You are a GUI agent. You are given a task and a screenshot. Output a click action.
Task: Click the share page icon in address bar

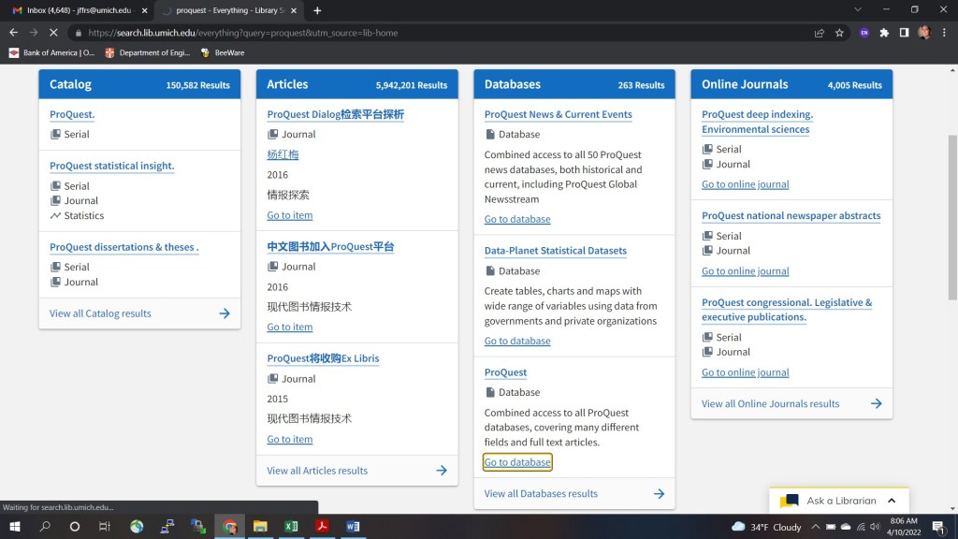pos(820,33)
